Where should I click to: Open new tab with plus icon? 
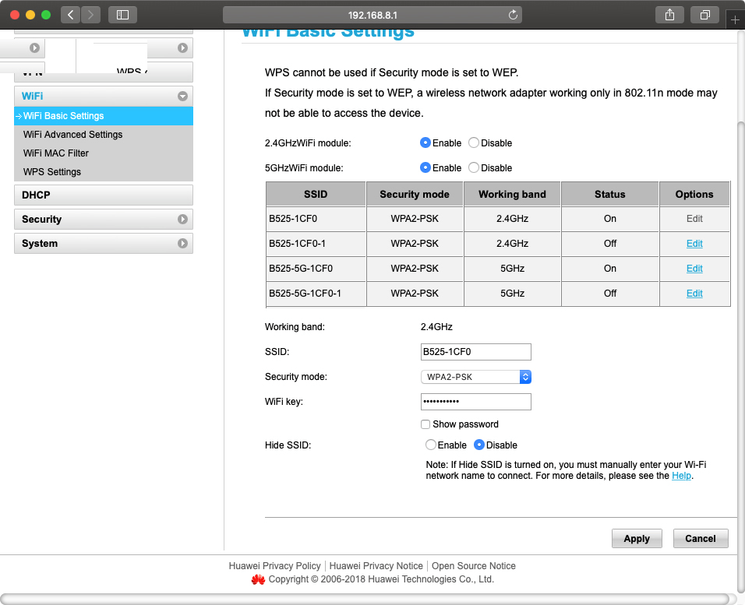click(735, 20)
